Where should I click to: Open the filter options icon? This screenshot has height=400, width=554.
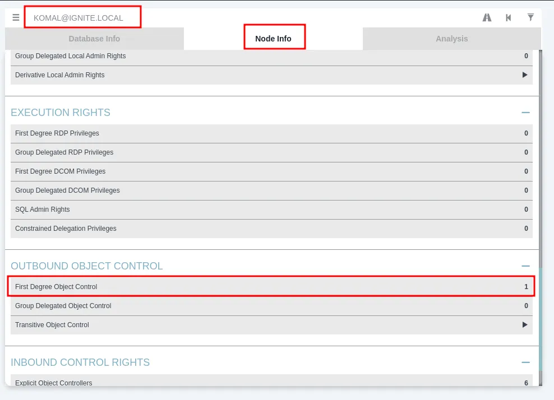[x=530, y=17]
